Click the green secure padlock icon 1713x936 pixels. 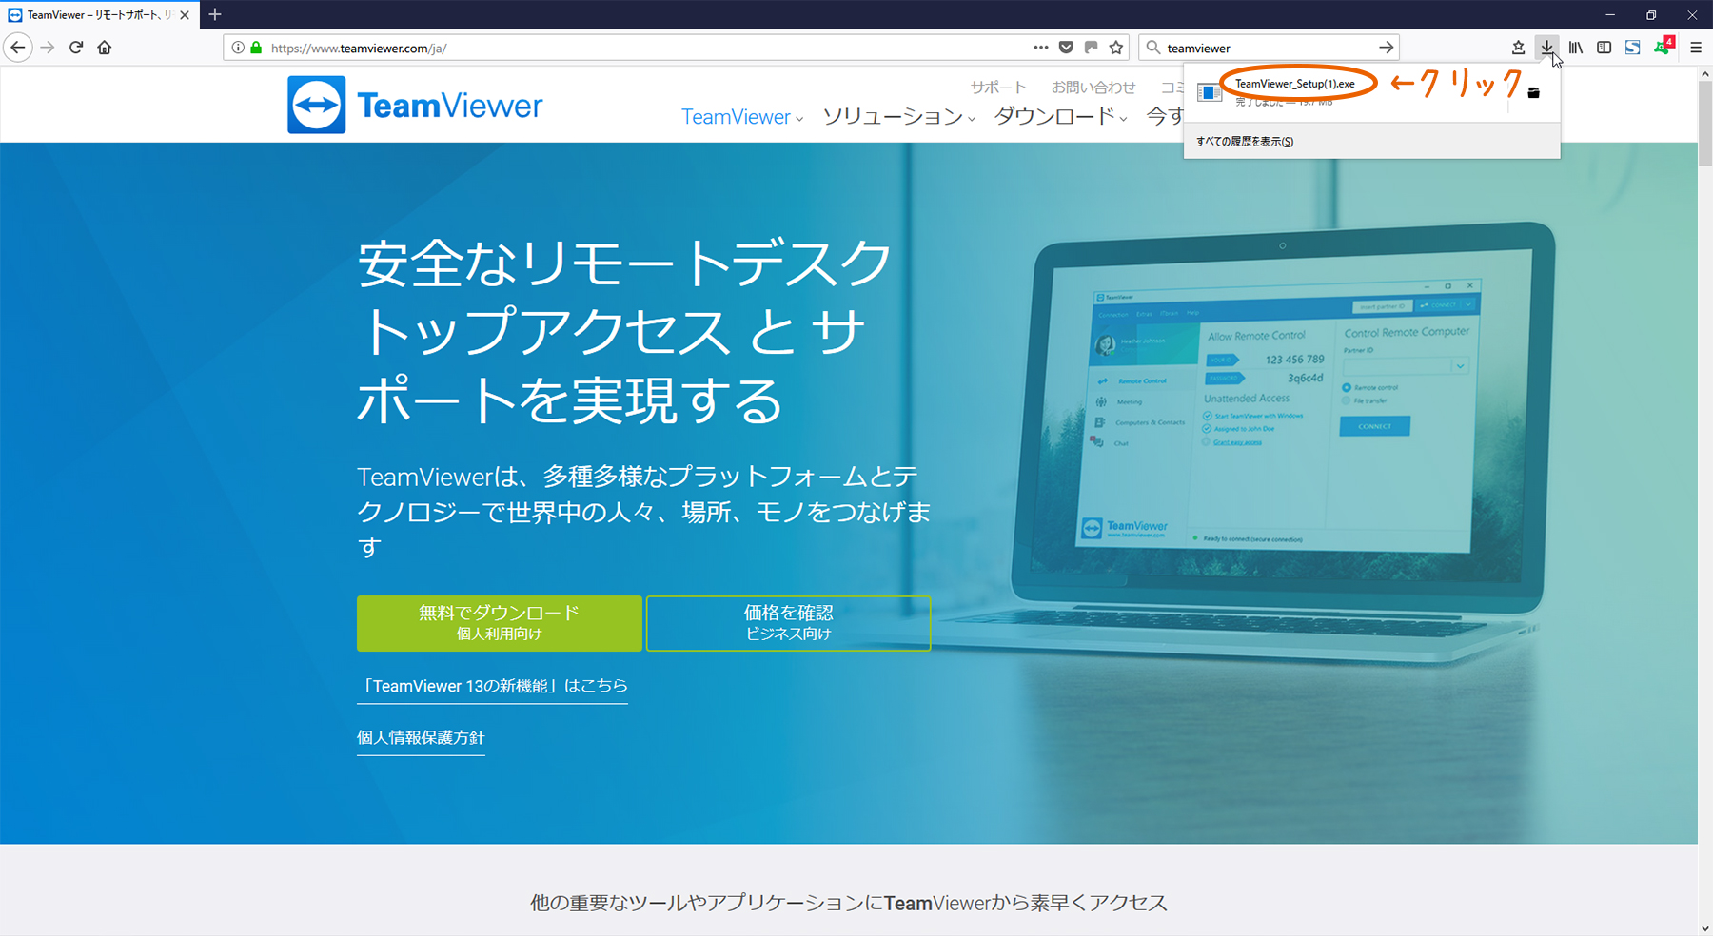(256, 48)
